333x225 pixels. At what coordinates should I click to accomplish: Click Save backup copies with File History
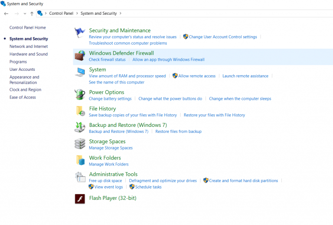point(133,115)
